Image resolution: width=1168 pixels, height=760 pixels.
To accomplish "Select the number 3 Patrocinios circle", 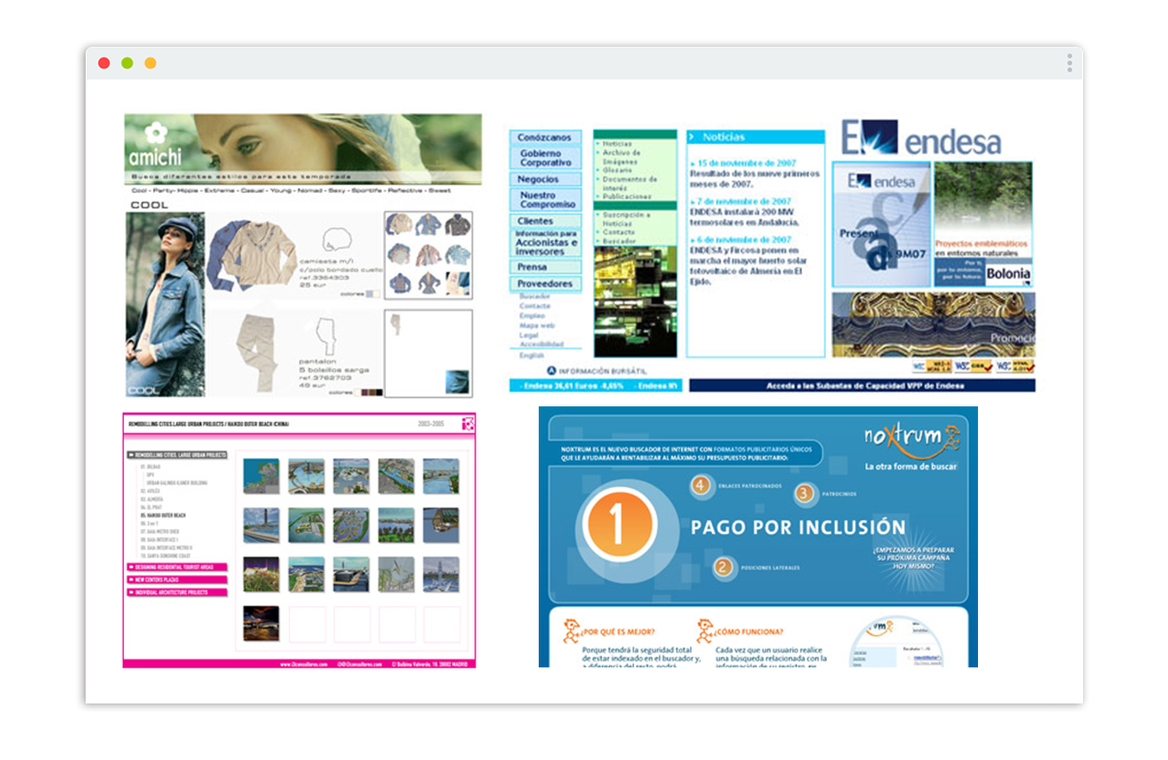I will [804, 494].
